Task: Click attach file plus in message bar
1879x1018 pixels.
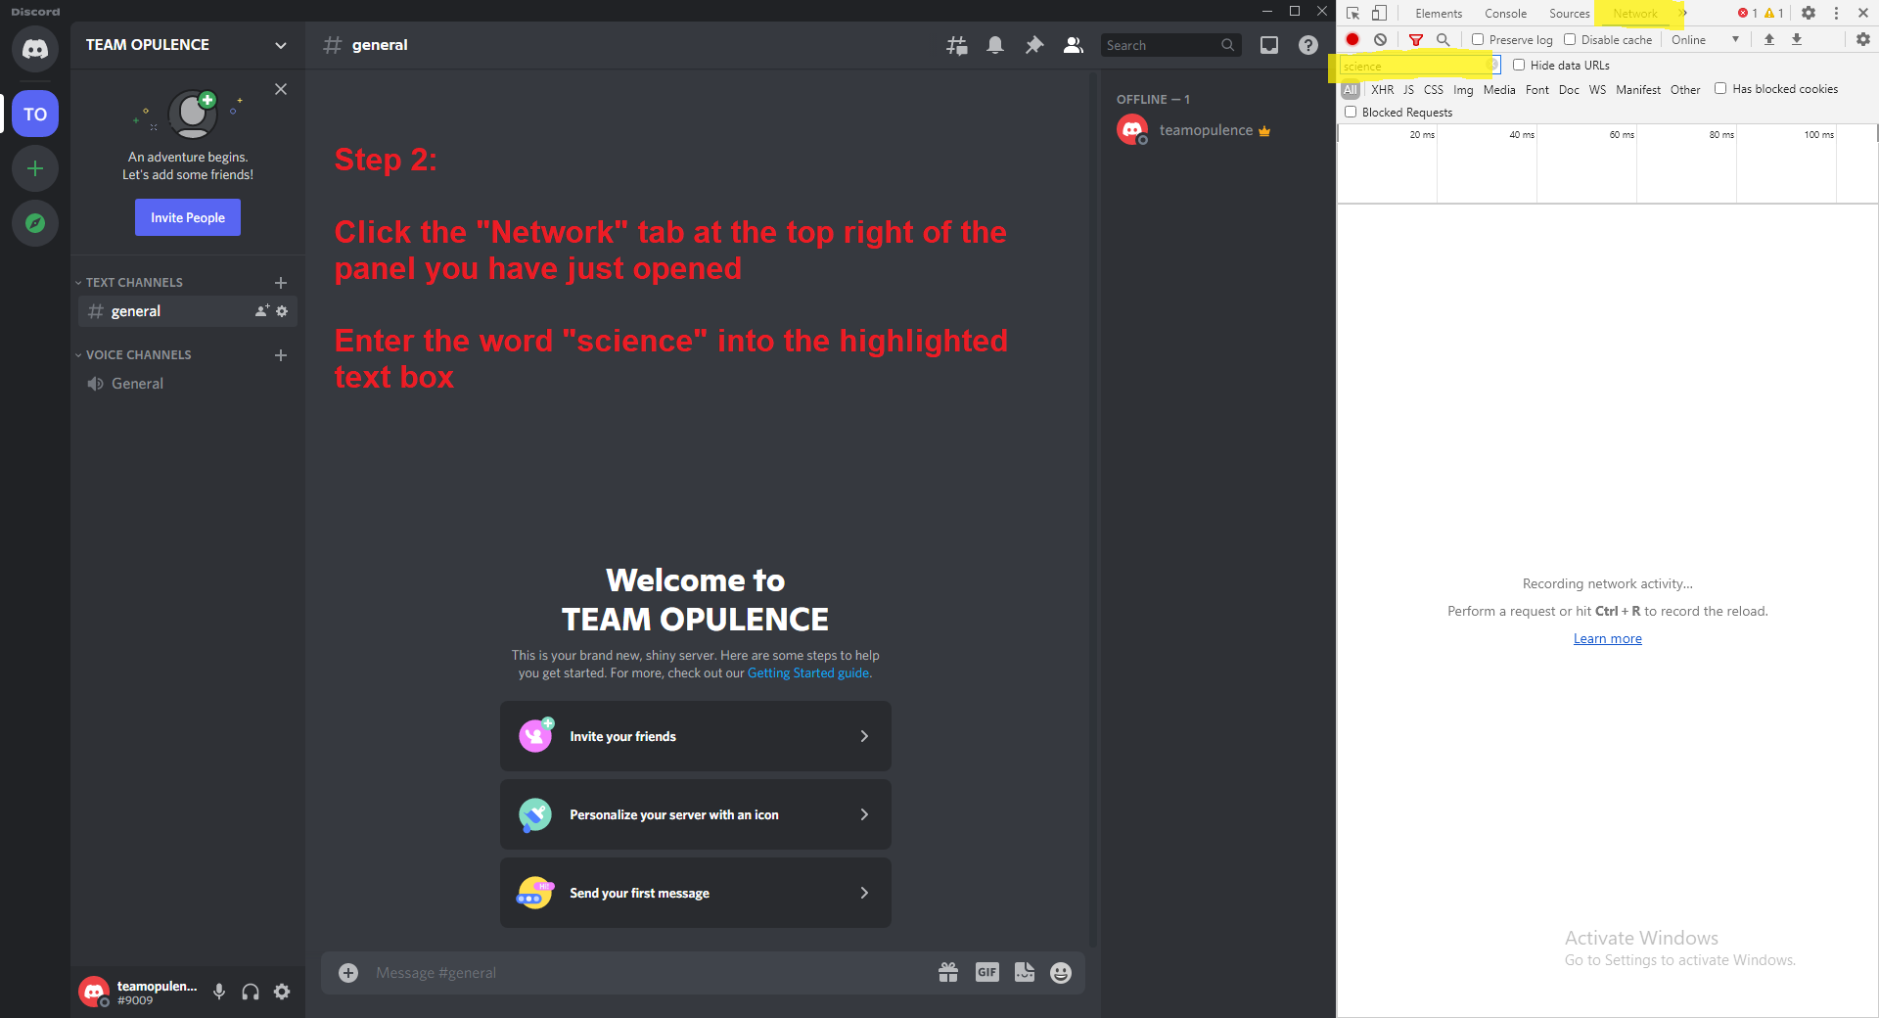Action: point(348,972)
